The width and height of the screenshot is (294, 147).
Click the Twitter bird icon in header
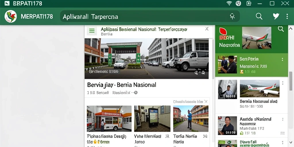coord(276,16)
